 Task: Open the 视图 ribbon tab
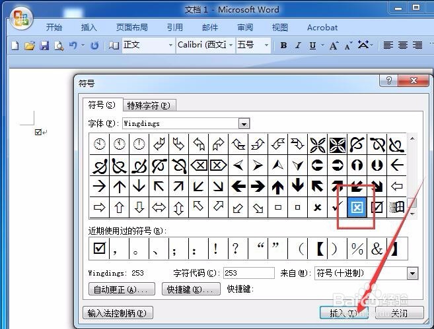(280, 27)
